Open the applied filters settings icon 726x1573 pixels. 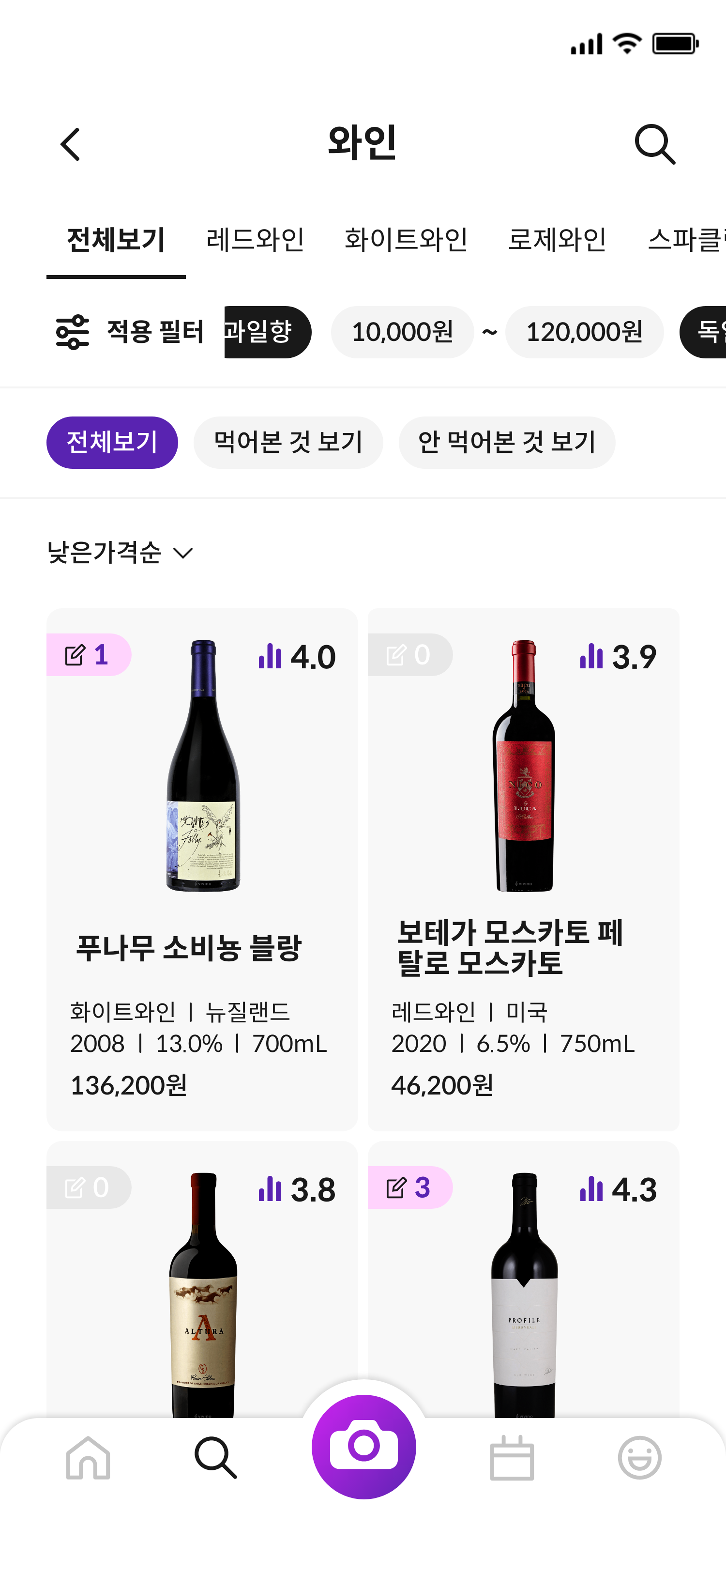pos(73,332)
